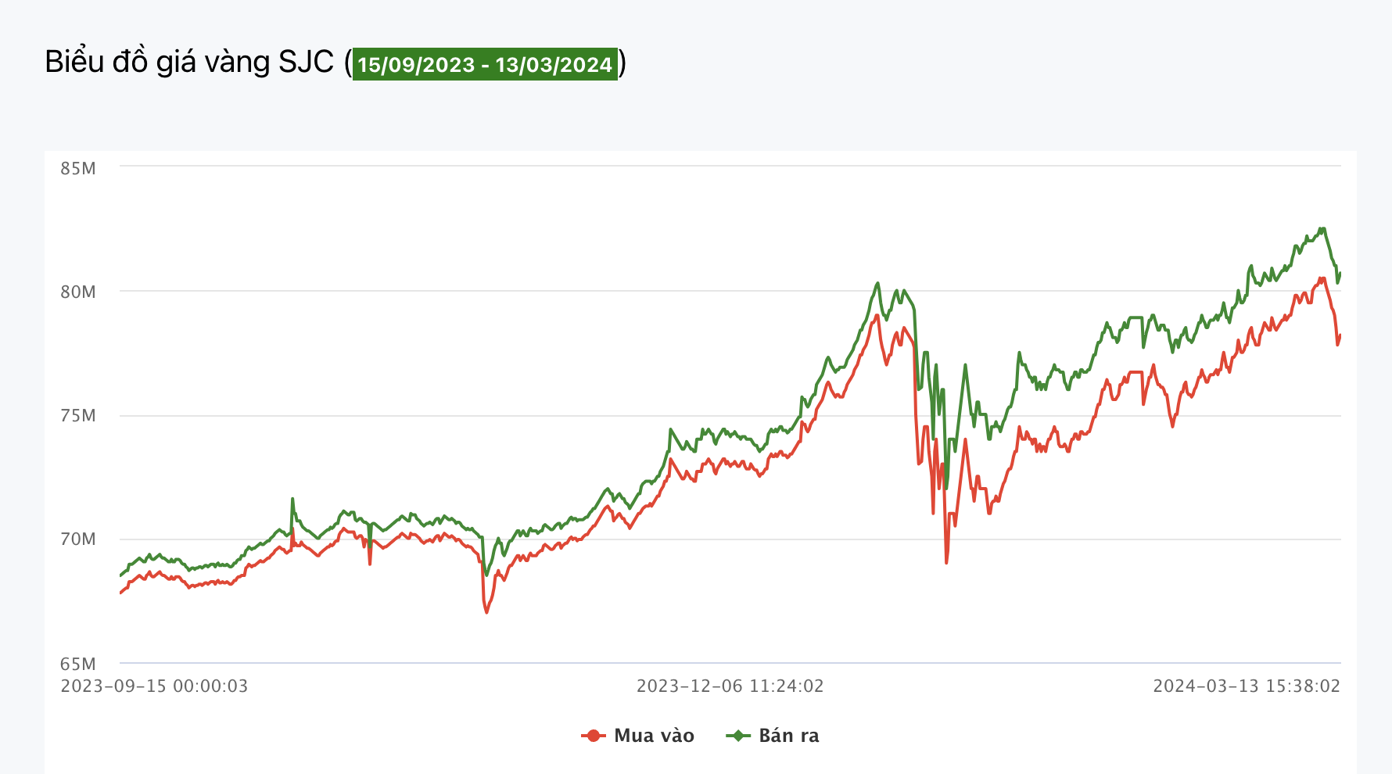Click the red line's sharp drop to 69M
1392x774 pixels.
[946, 563]
